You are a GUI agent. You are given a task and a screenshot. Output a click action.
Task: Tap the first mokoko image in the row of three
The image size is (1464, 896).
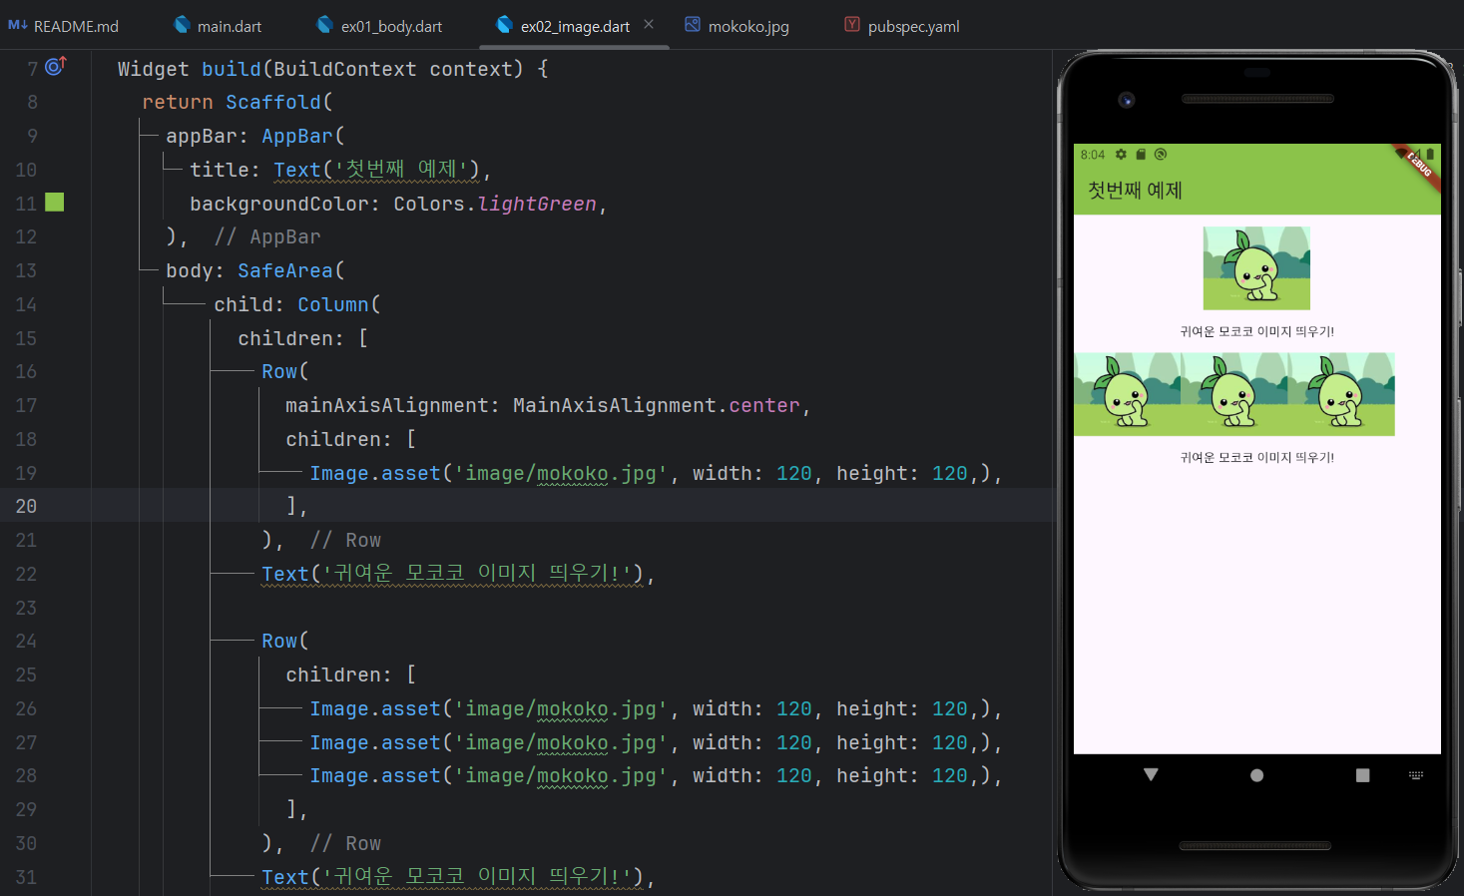pos(1128,394)
